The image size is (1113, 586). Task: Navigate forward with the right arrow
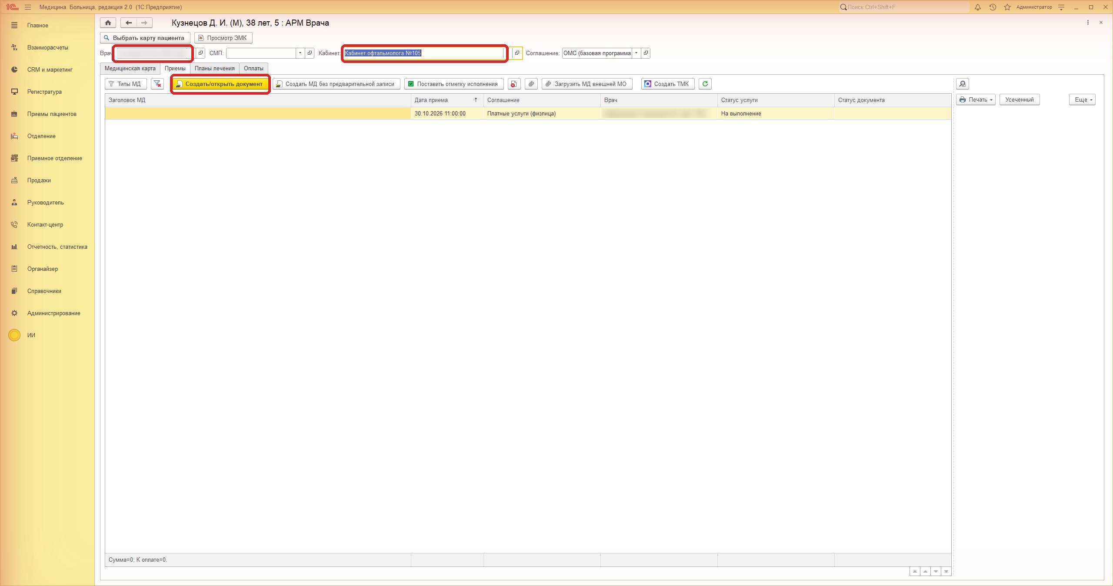point(144,23)
